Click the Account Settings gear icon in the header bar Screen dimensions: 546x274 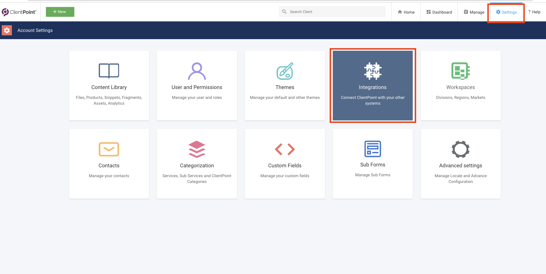point(7,30)
